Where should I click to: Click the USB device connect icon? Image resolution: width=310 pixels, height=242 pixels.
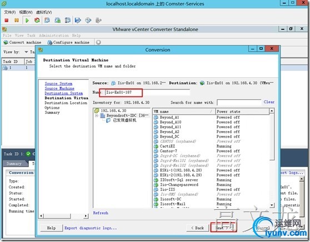tap(98, 21)
